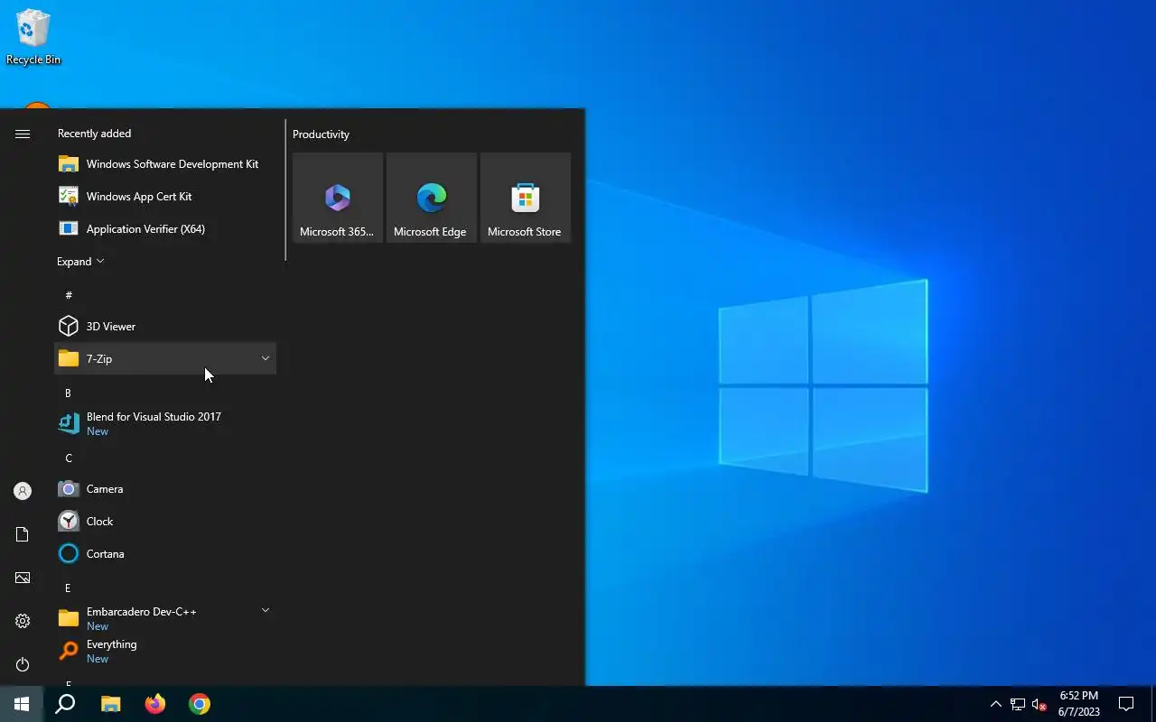This screenshot has width=1156, height=722.
Task: Open the hamburger menu in Start
Action: (23, 134)
